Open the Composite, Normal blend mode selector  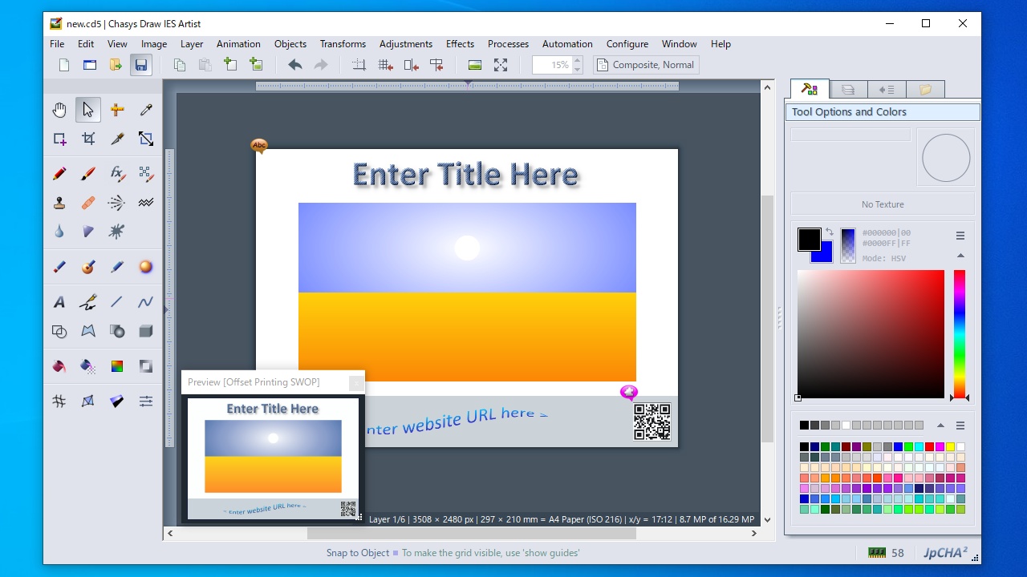[x=646, y=65]
